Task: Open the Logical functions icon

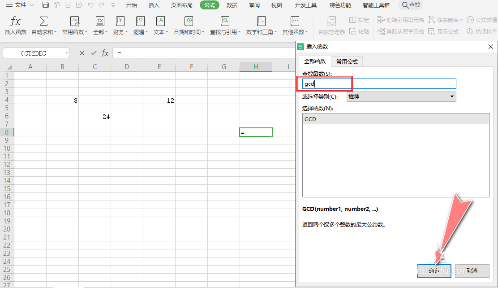Action: pyautogui.click(x=140, y=22)
